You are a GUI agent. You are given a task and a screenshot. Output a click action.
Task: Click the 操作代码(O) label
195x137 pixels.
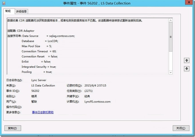point(14,107)
